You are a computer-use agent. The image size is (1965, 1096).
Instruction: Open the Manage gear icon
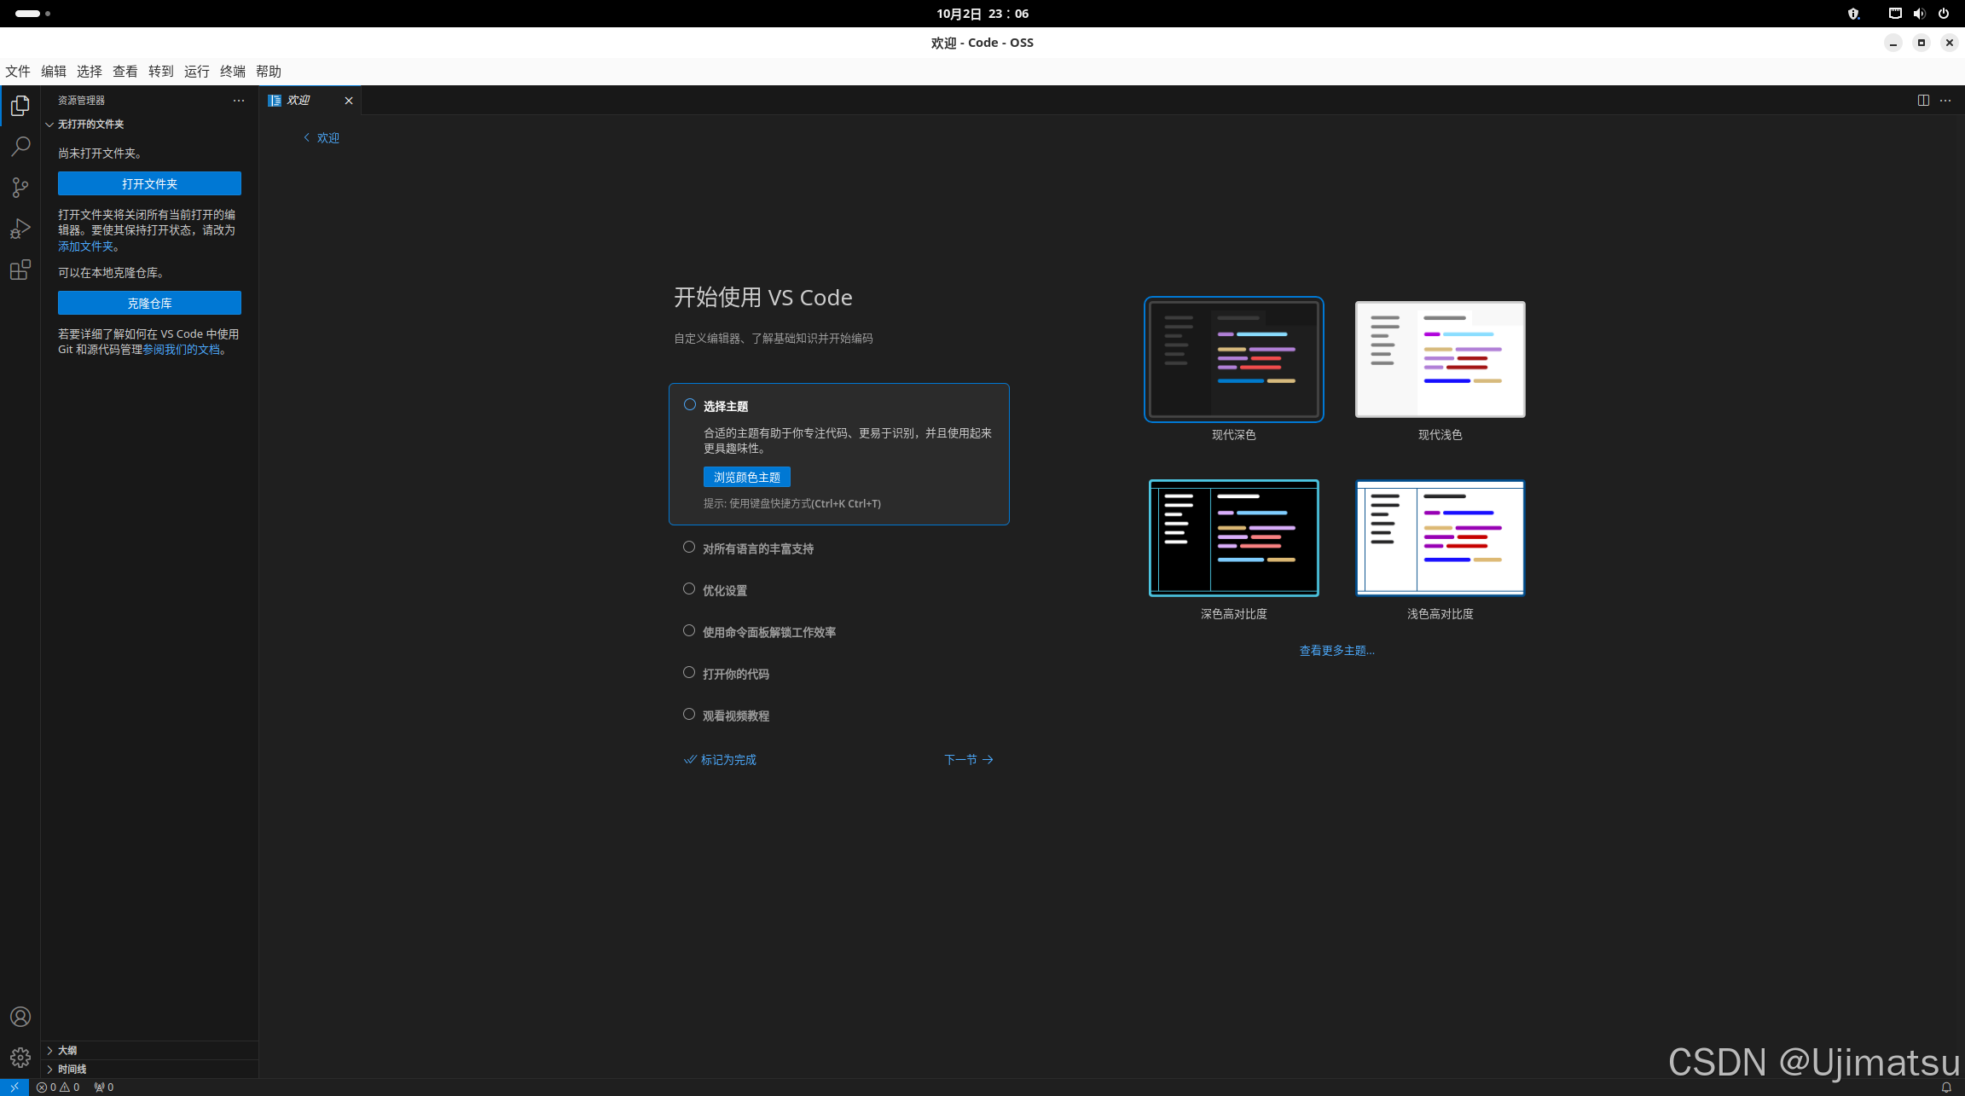click(20, 1058)
